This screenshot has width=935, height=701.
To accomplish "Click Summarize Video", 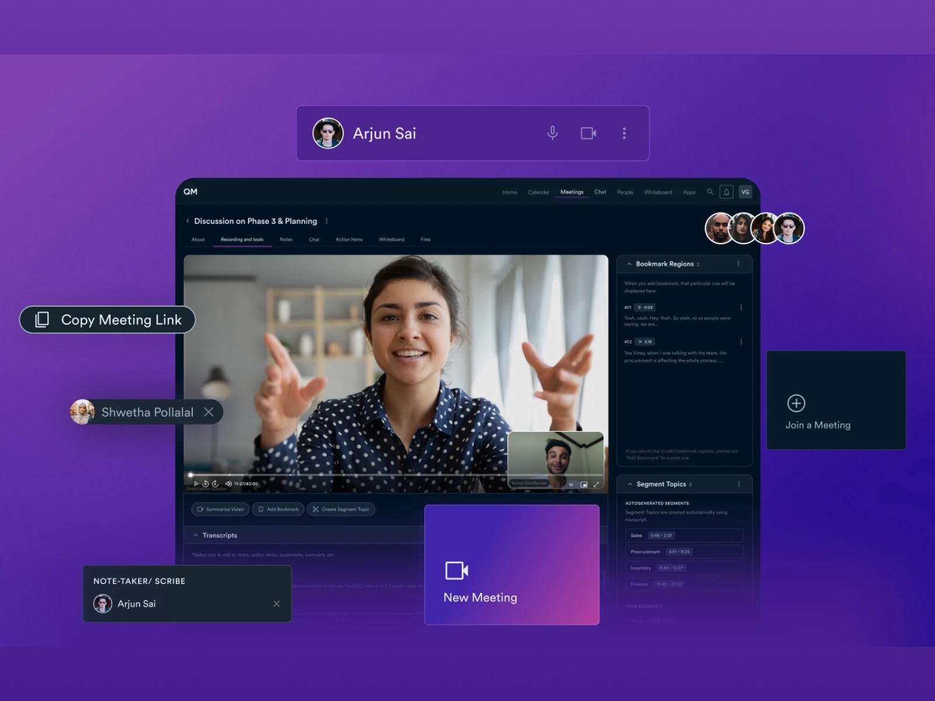I will click(220, 509).
